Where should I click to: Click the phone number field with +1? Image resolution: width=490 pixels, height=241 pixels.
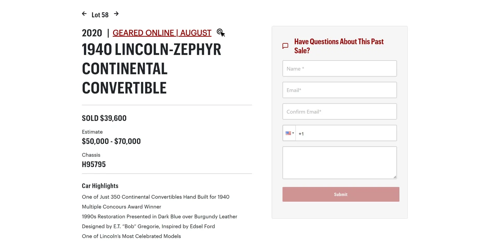coord(346,133)
